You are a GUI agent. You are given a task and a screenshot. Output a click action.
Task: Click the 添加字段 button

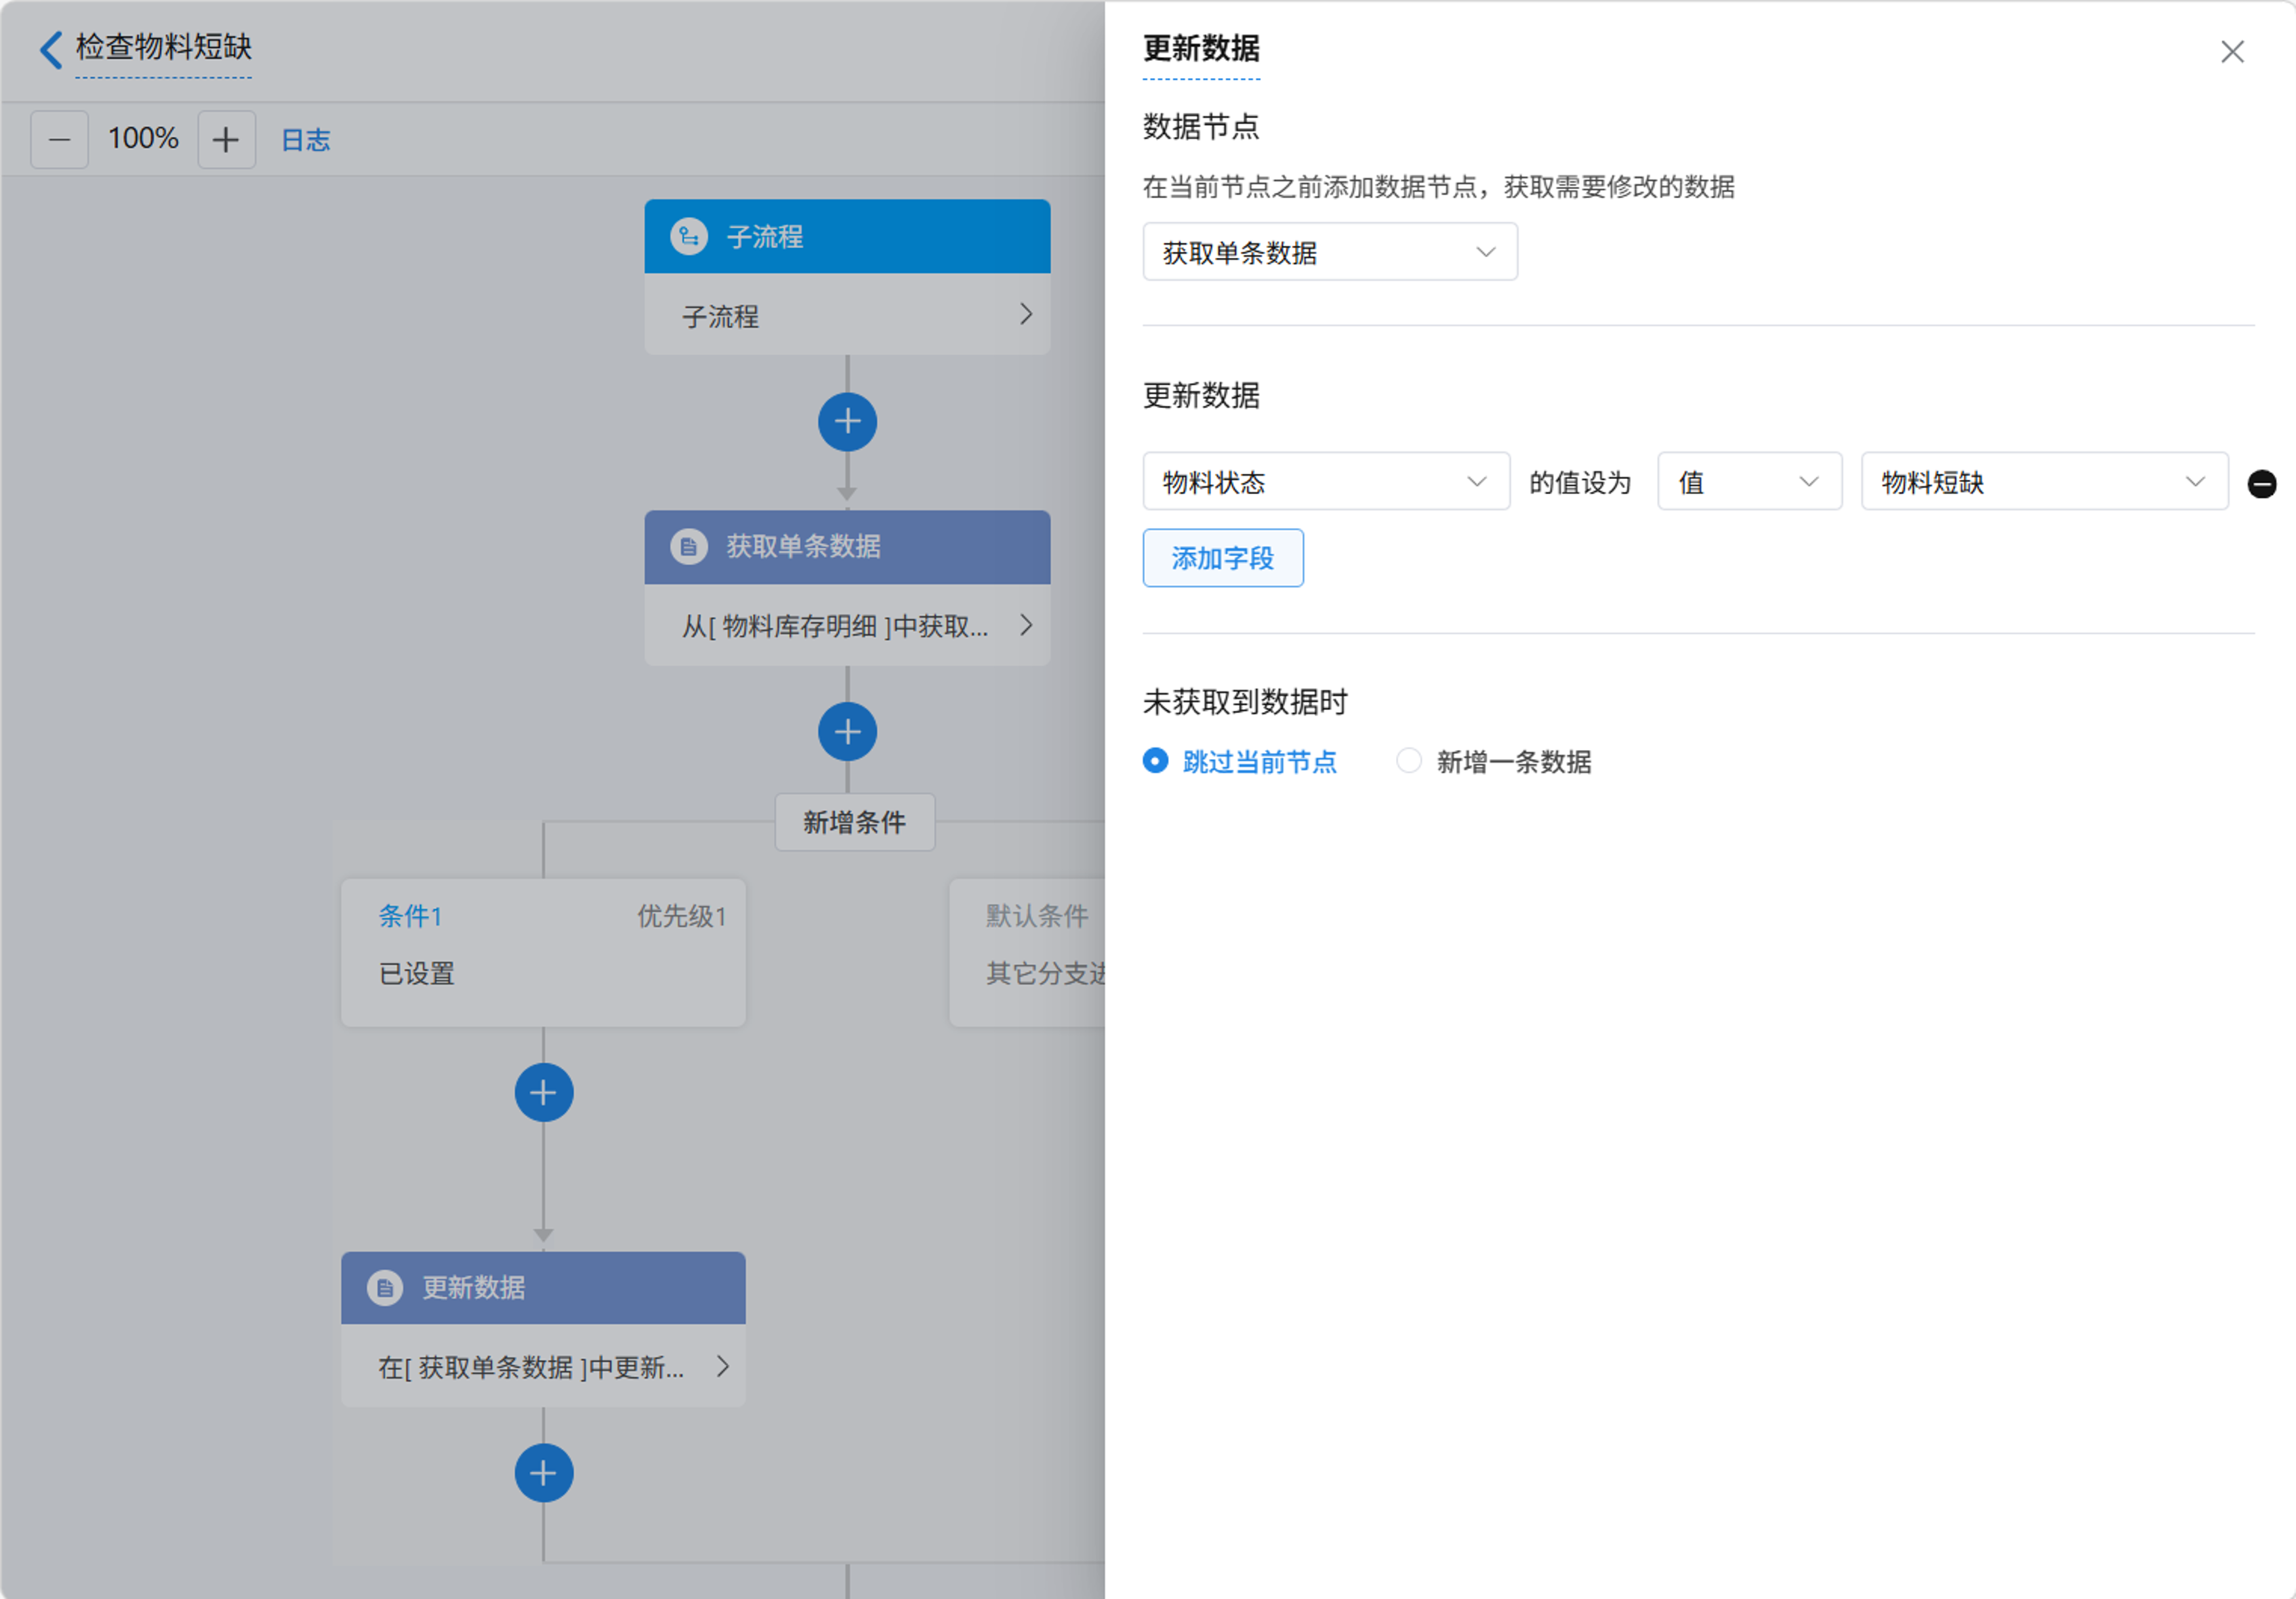point(1222,558)
